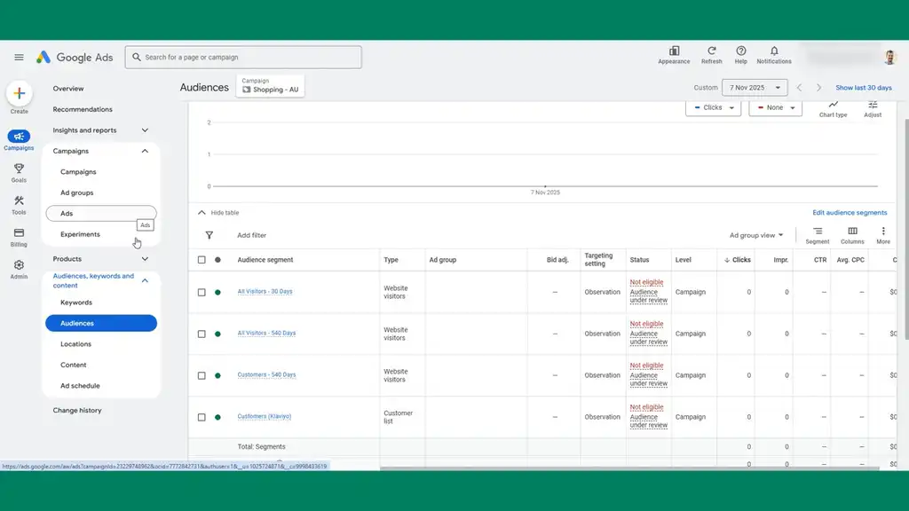Click the Segment icon above table
Image resolution: width=909 pixels, height=511 pixels.
point(818,232)
